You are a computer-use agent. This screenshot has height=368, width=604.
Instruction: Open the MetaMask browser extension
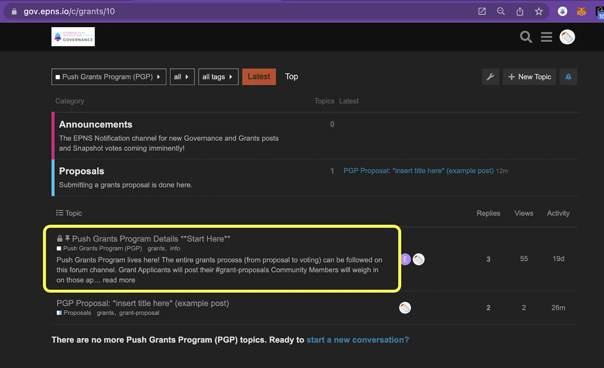(x=581, y=12)
